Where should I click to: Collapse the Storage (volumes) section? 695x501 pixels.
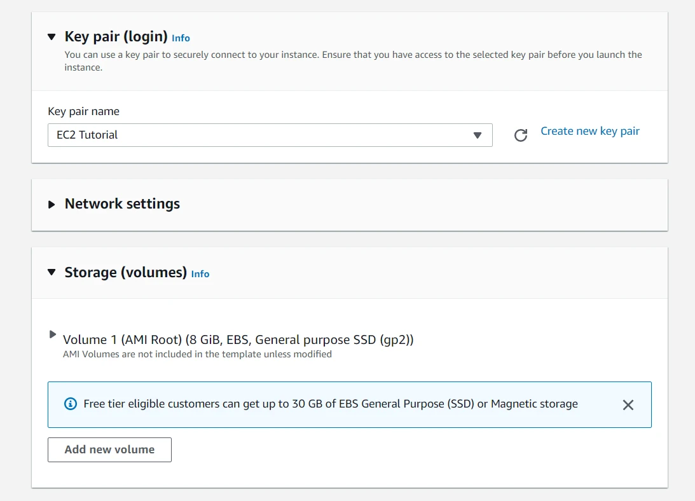click(52, 272)
